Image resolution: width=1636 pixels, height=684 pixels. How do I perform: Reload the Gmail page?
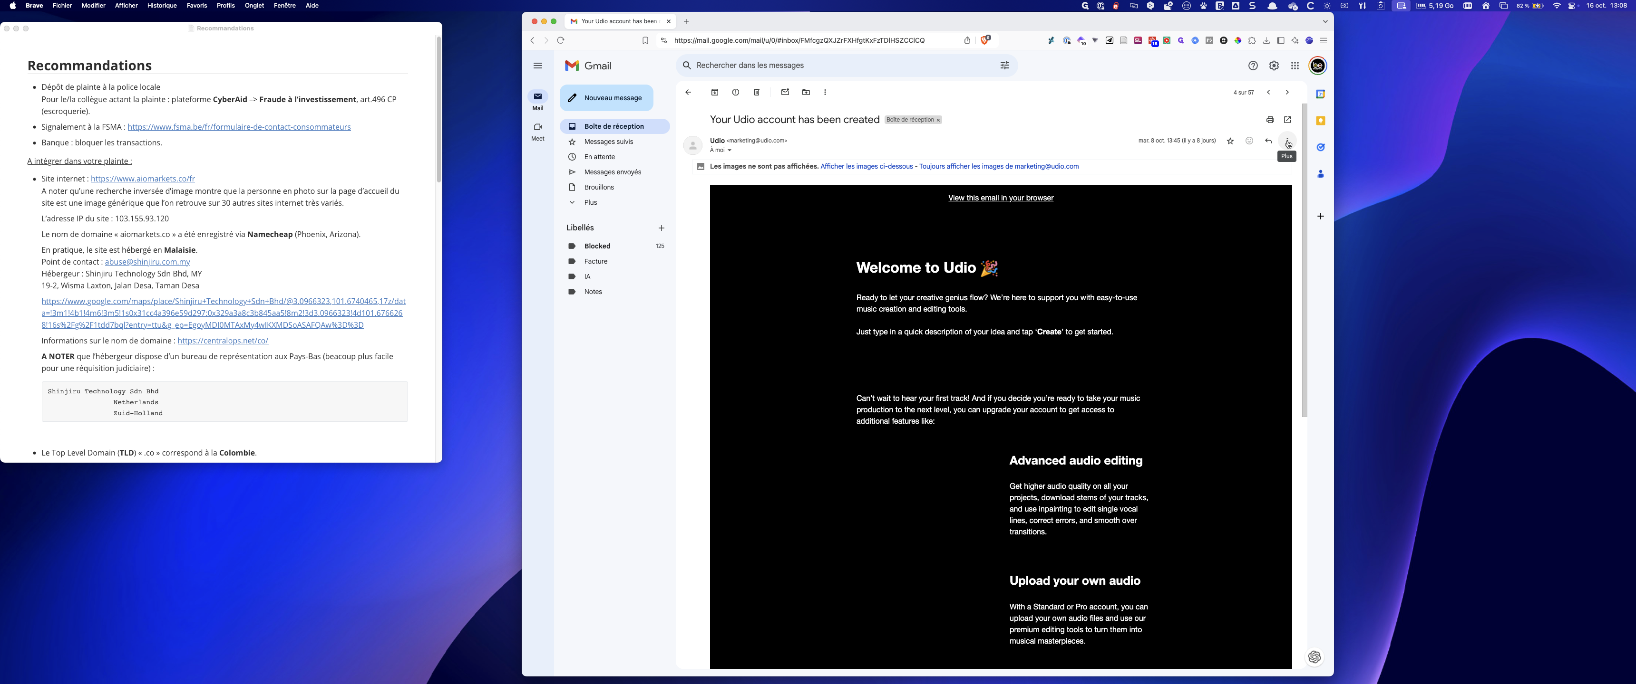click(560, 40)
